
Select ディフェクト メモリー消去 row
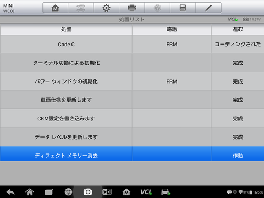tap(132, 153)
